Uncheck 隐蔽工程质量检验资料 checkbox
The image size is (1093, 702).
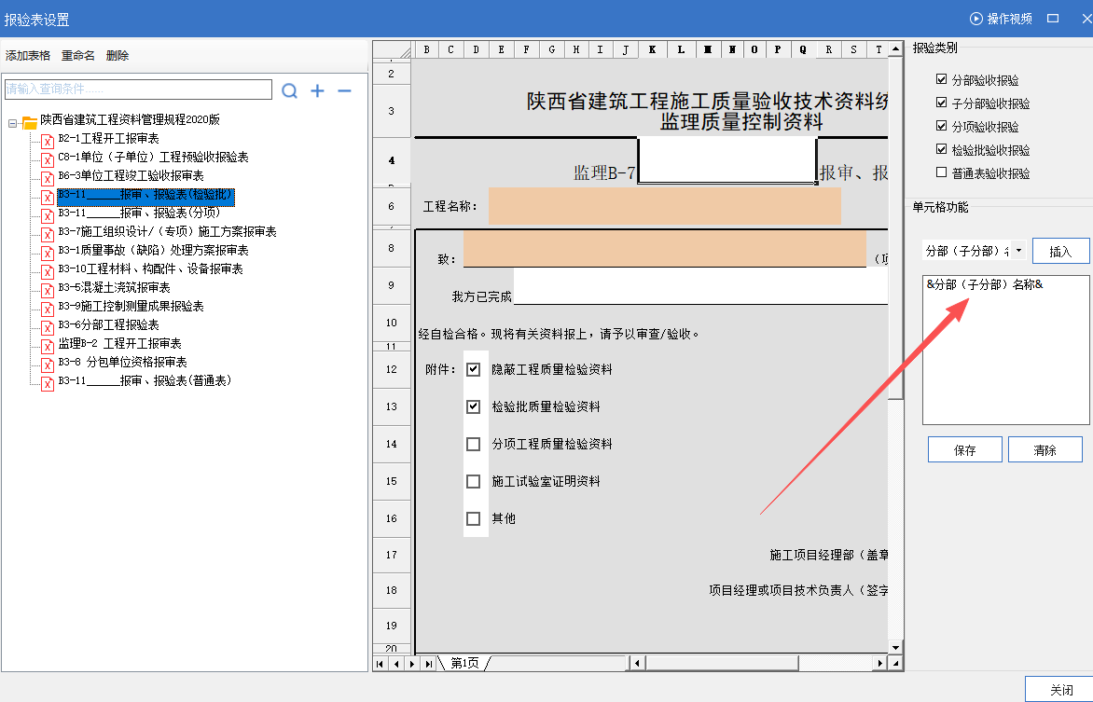tap(474, 369)
